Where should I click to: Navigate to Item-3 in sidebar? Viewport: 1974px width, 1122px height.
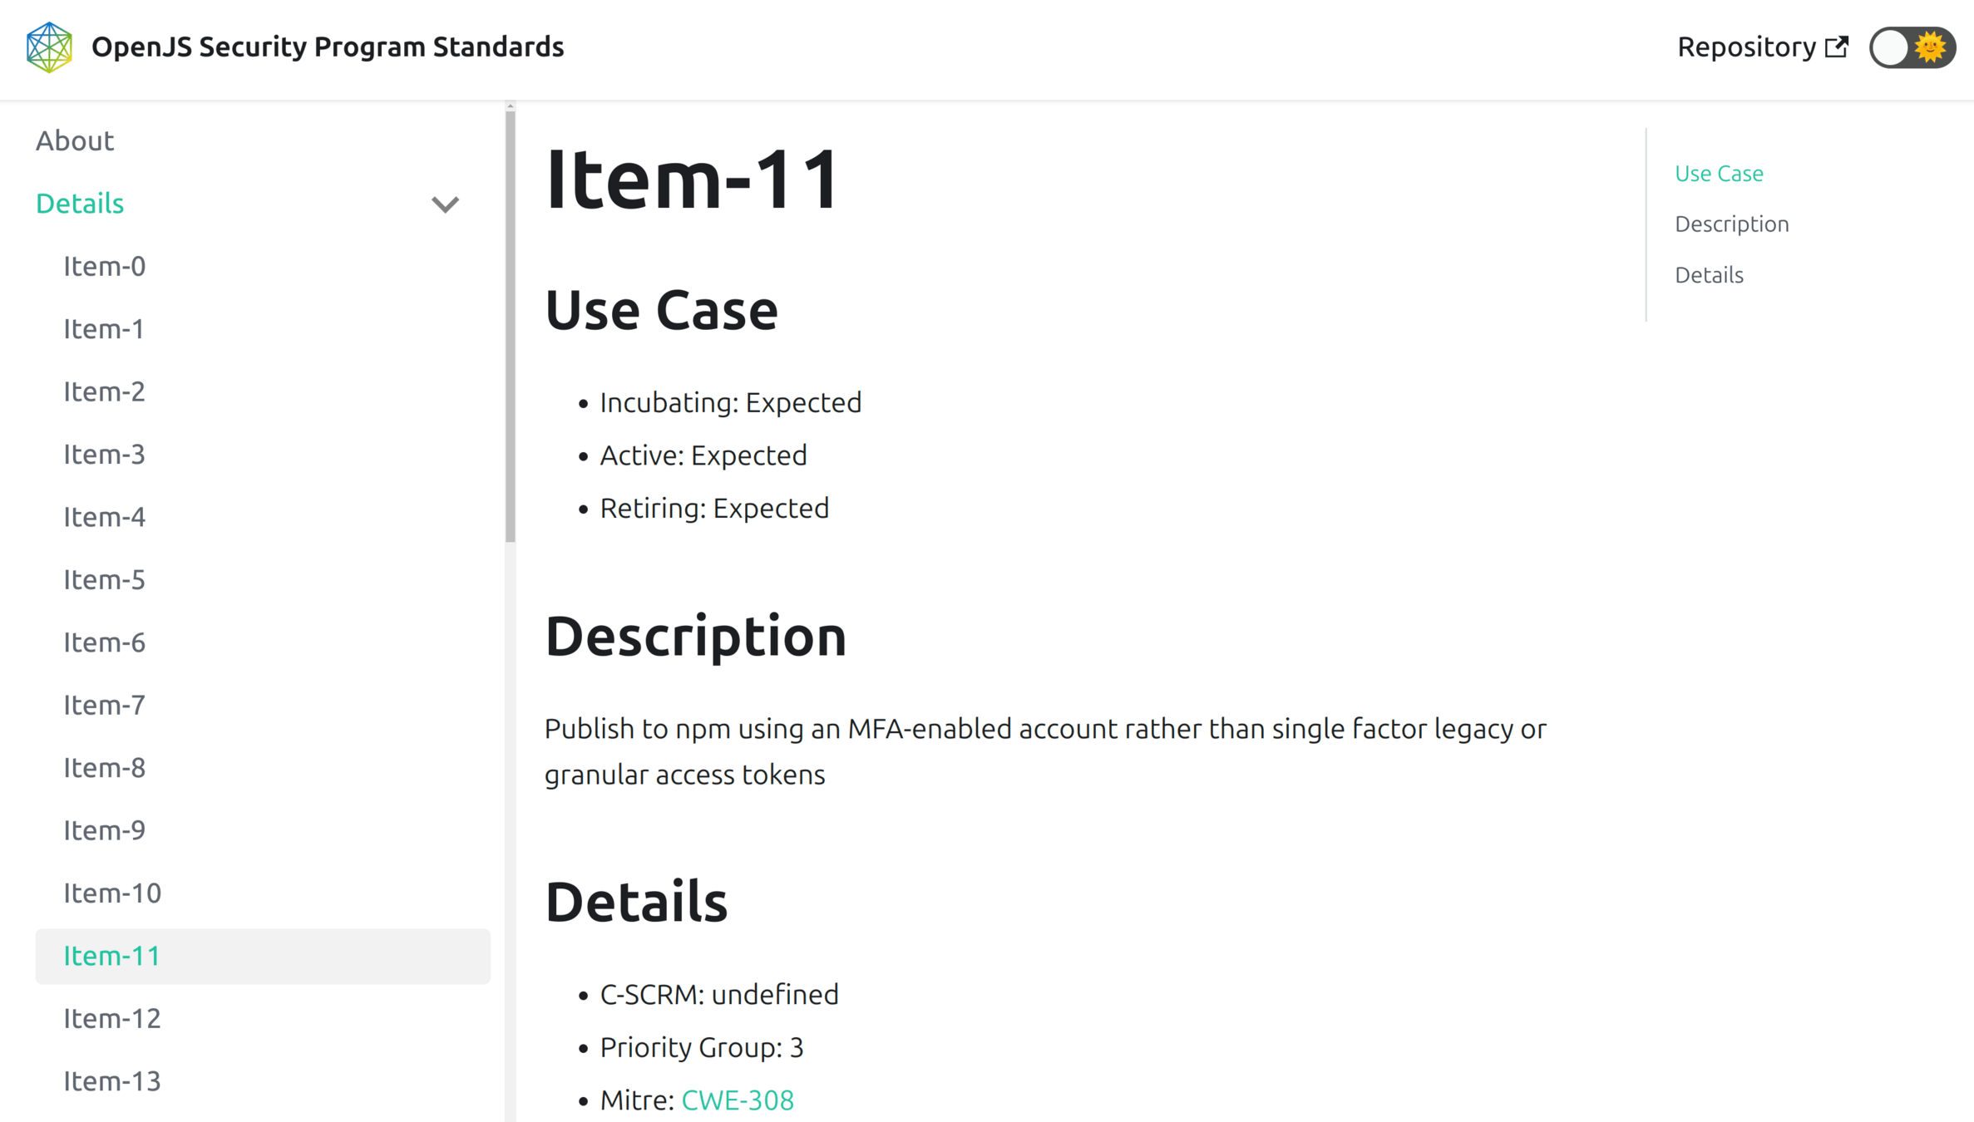[105, 455]
